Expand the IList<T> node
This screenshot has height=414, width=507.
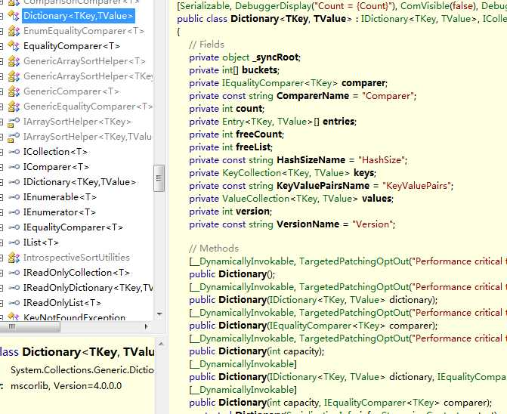[2, 243]
